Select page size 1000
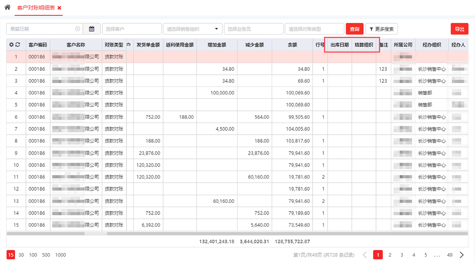Image resolution: width=475 pixels, height=262 pixels. (x=60, y=255)
